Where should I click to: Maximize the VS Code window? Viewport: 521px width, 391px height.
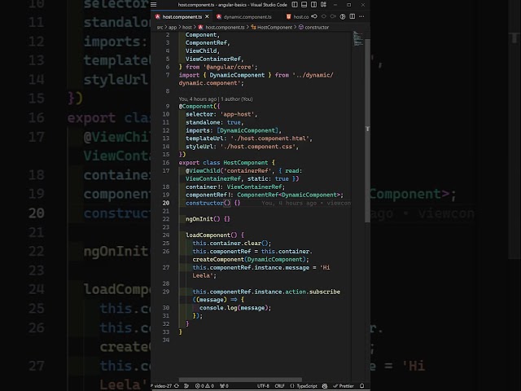pos(349,5)
